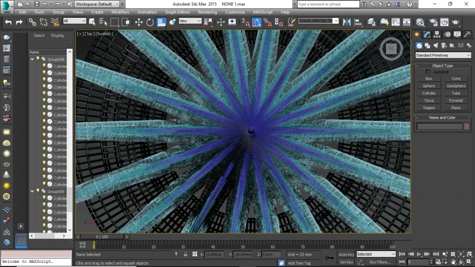Open the Create Selection Set dropdown
Viewport: 475px width, 267px height.
click(318, 21)
